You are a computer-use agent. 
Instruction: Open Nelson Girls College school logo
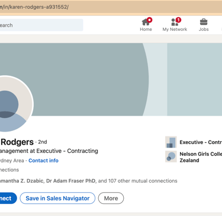pyautogui.click(x=171, y=157)
